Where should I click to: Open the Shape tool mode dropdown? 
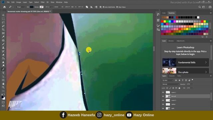[x=21, y=7]
